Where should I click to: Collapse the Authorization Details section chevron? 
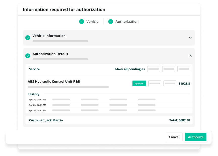pos(190,56)
